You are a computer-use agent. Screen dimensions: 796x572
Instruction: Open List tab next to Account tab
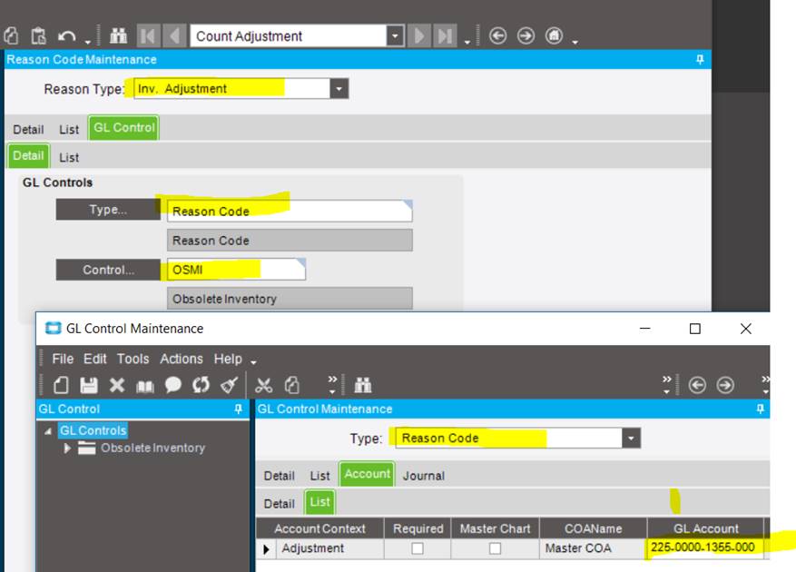click(x=319, y=476)
